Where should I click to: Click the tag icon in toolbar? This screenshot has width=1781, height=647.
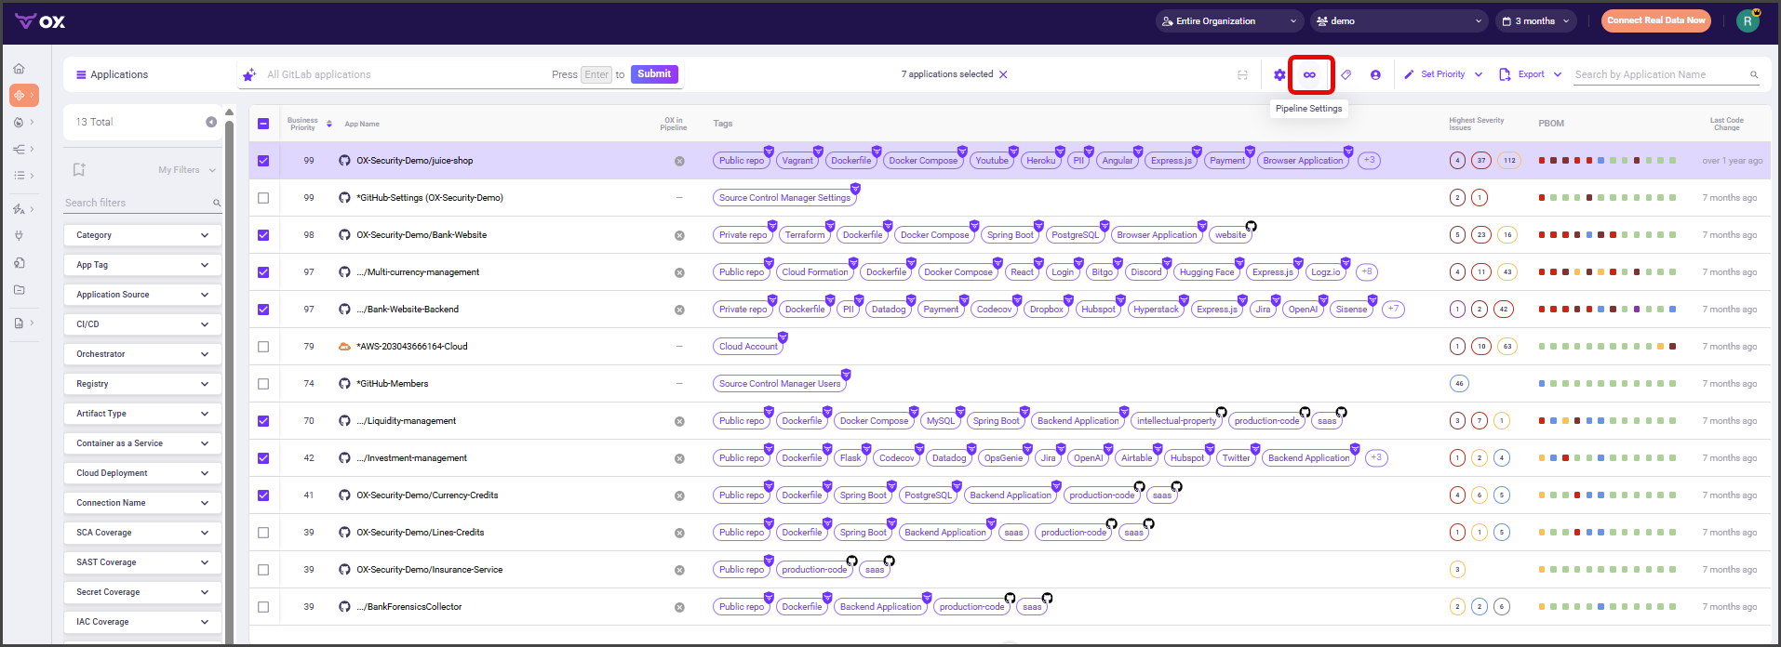point(1346,74)
